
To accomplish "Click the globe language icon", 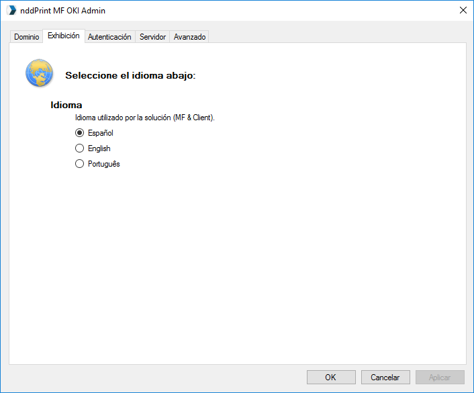I will [40, 73].
